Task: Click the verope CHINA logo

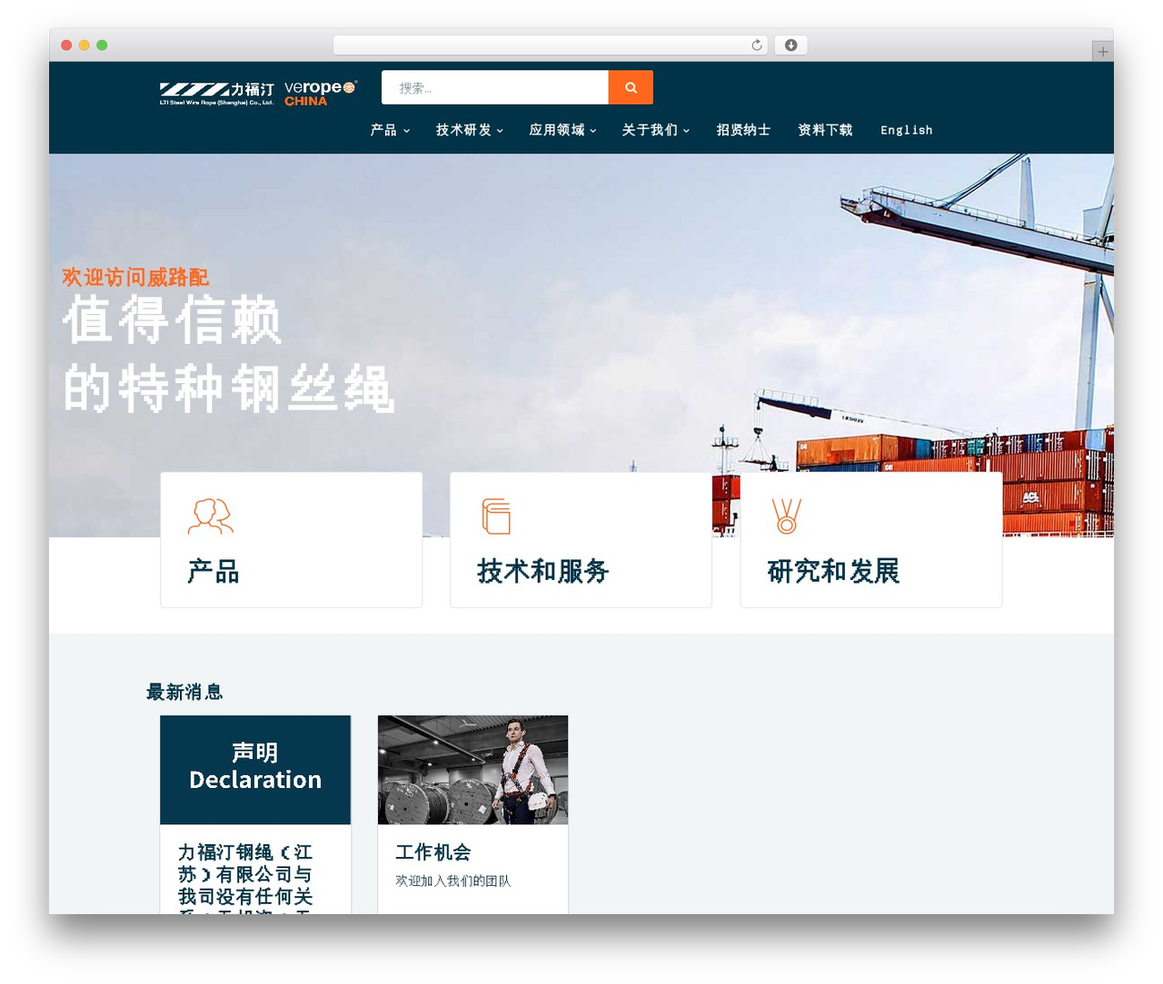Action: (x=321, y=93)
